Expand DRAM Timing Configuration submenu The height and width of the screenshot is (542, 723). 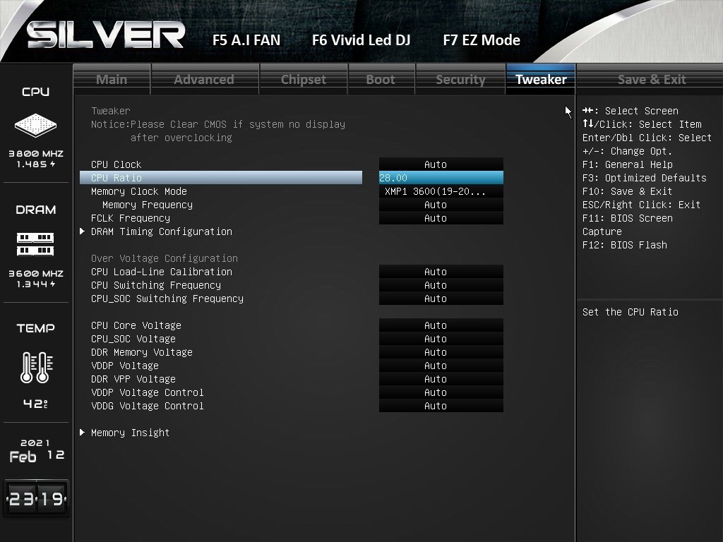162,231
